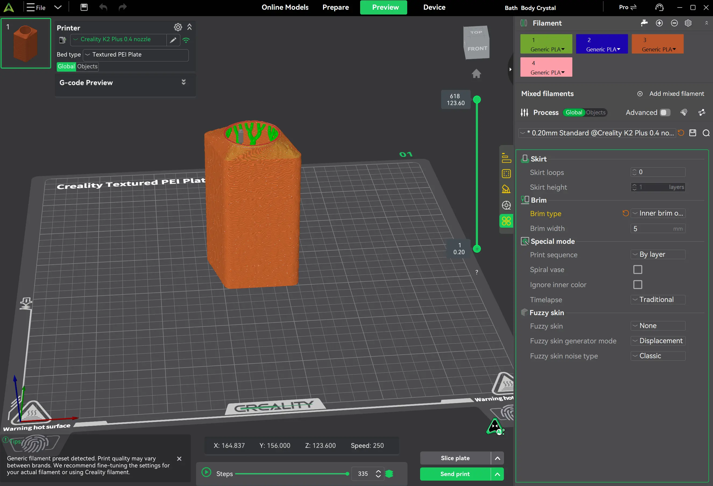The height and width of the screenshot is (486, 713).
Task: Add a filament with the plus icon
Action: [x=659, y=23]
